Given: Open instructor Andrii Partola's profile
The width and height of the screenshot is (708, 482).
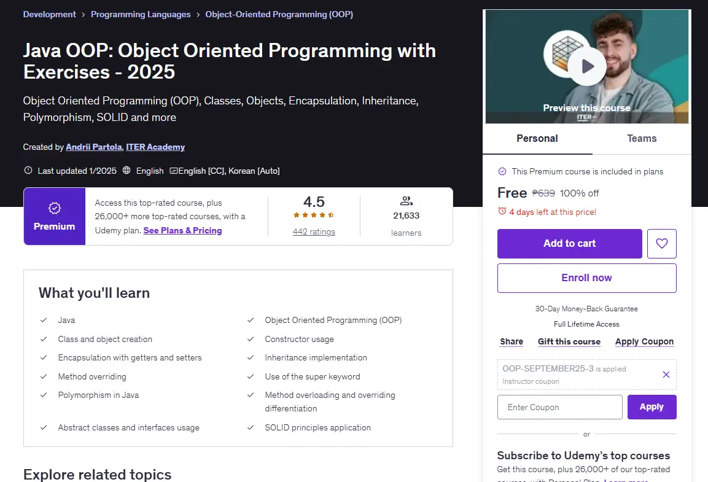Looking at the screenshot, I should coord(94,147).
